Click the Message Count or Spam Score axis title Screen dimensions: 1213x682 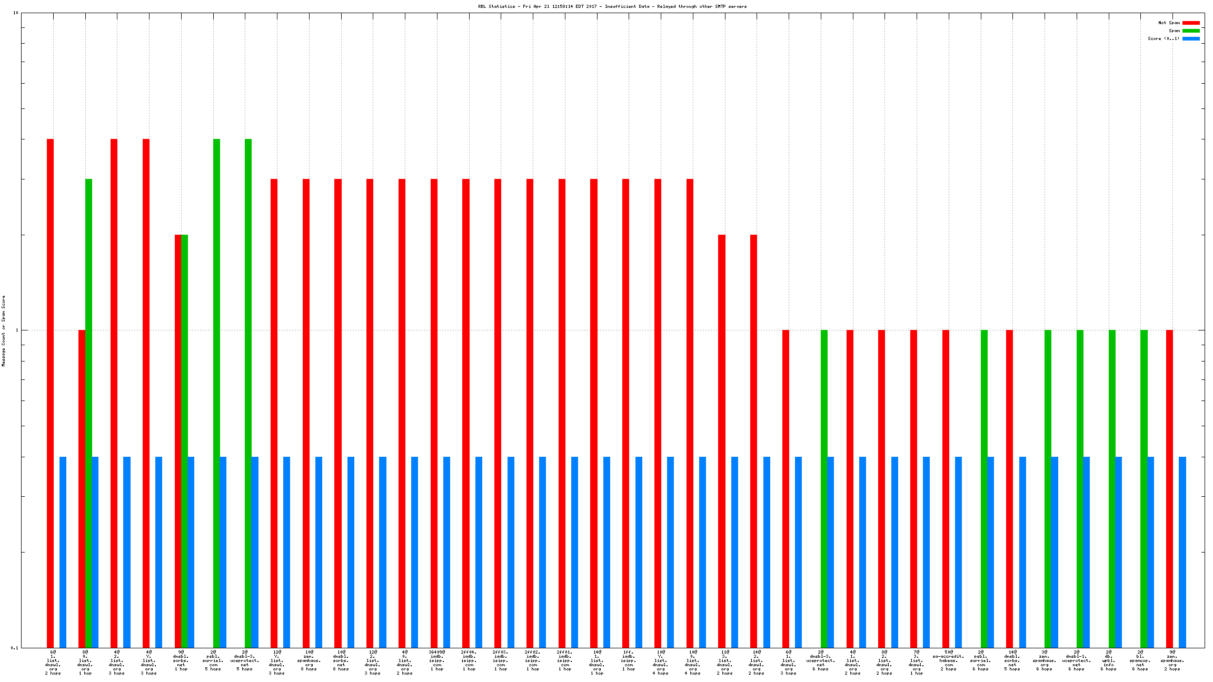click(x=3, y=330)
